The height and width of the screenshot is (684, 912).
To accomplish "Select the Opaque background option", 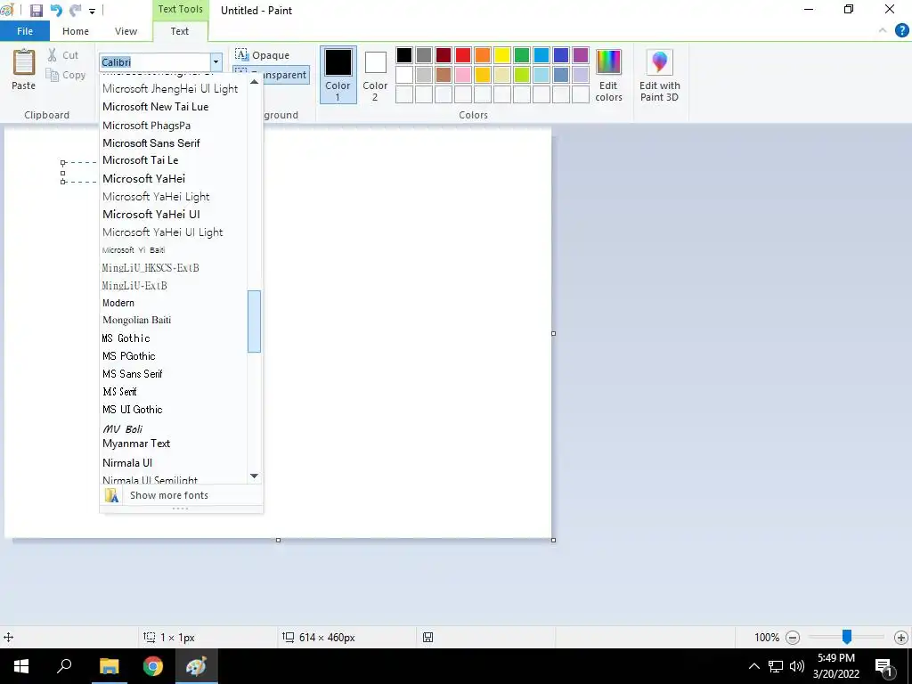I will click(263, 55).
